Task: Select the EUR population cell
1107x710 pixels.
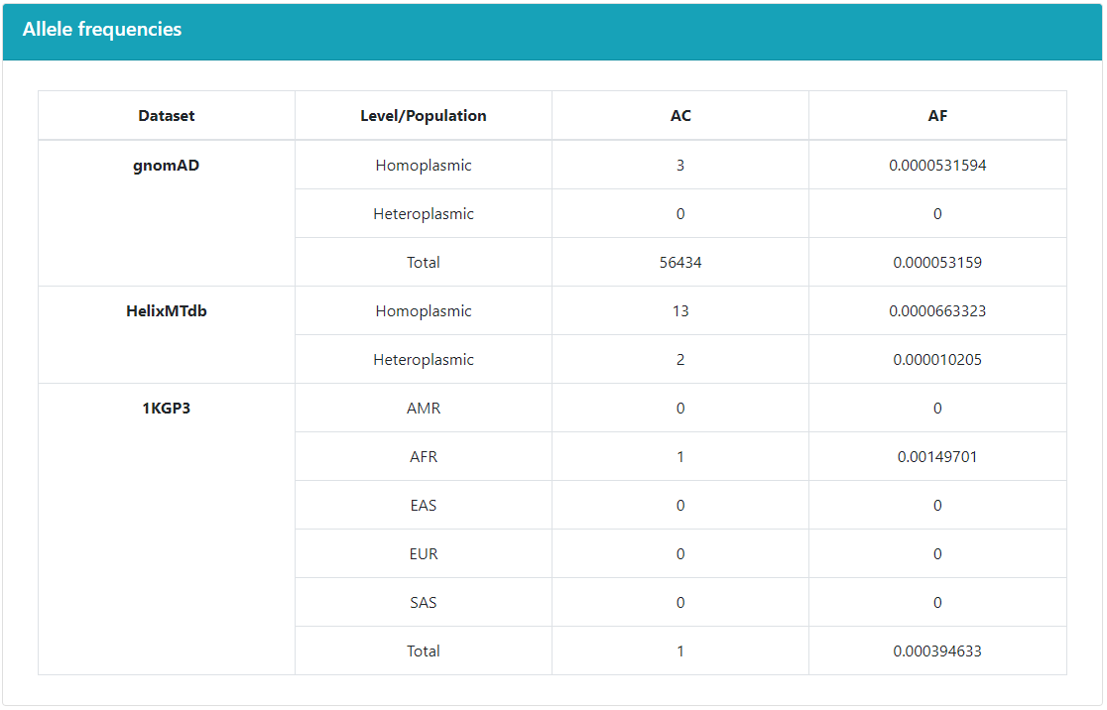Action: click(423, 554)
